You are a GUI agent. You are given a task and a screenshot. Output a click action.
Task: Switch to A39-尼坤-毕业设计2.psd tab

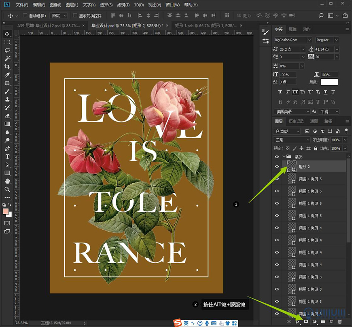coord(49,25)
